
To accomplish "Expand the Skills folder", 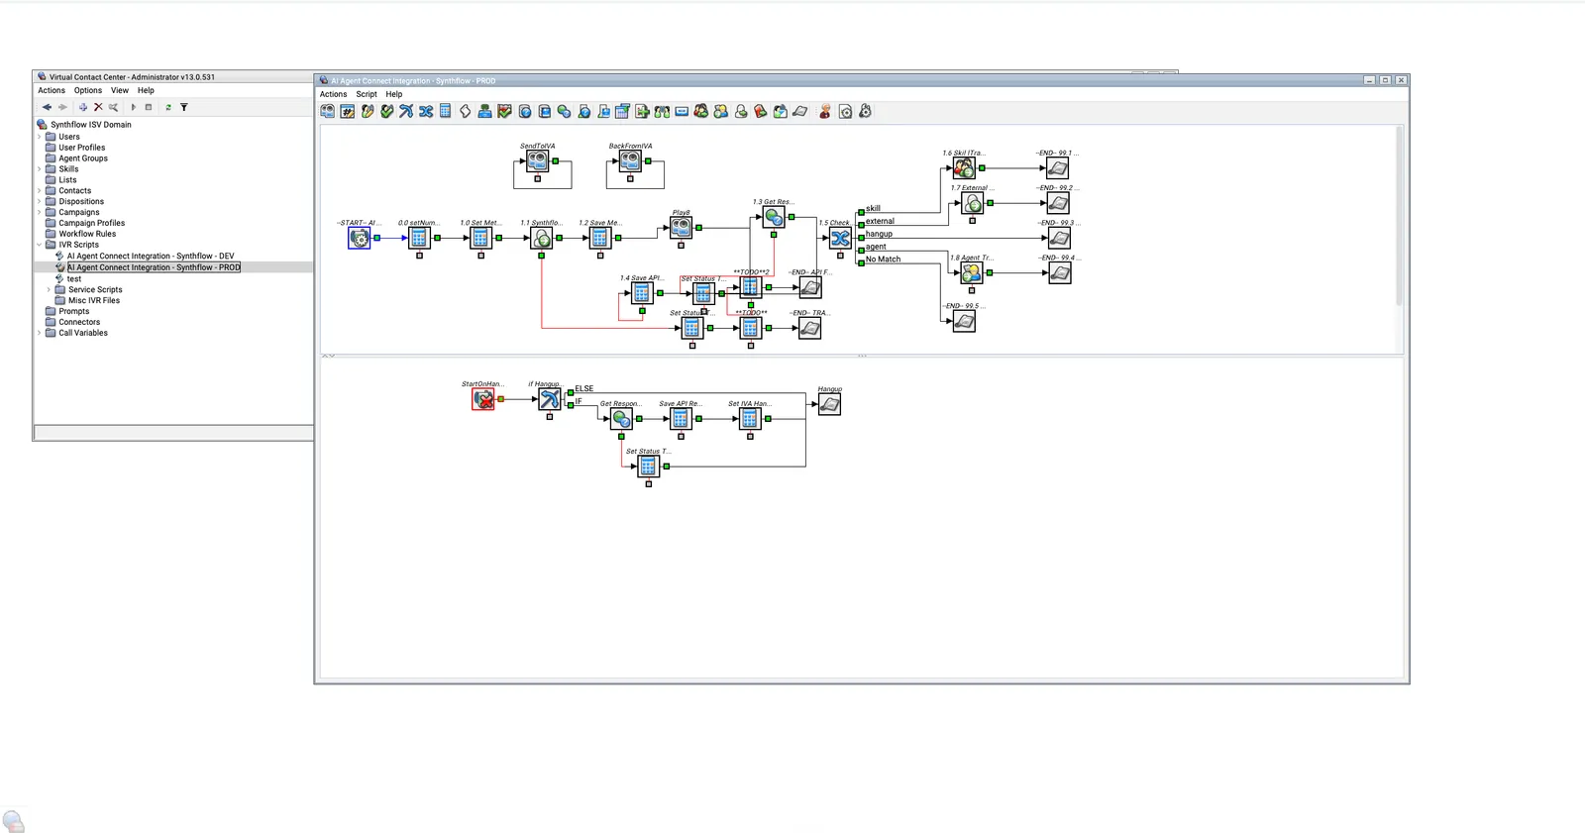I will pos(40,169).
